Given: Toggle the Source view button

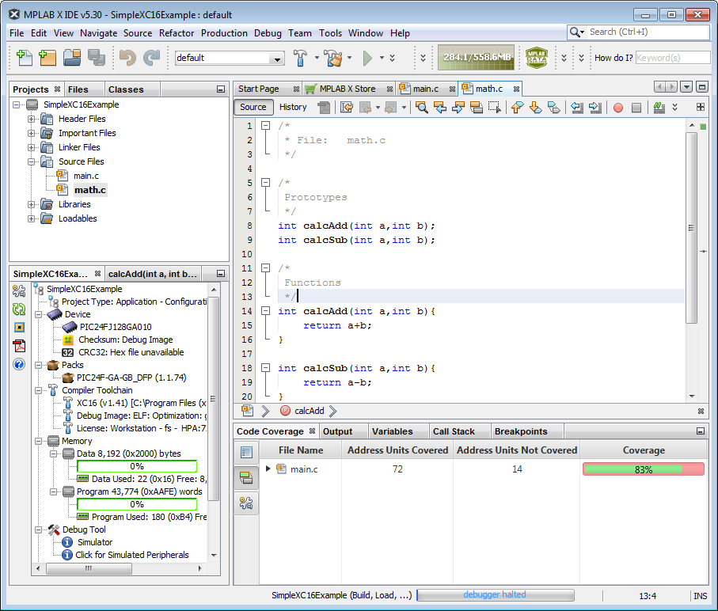Looking at the screenshot, I should tap(253, 107).
